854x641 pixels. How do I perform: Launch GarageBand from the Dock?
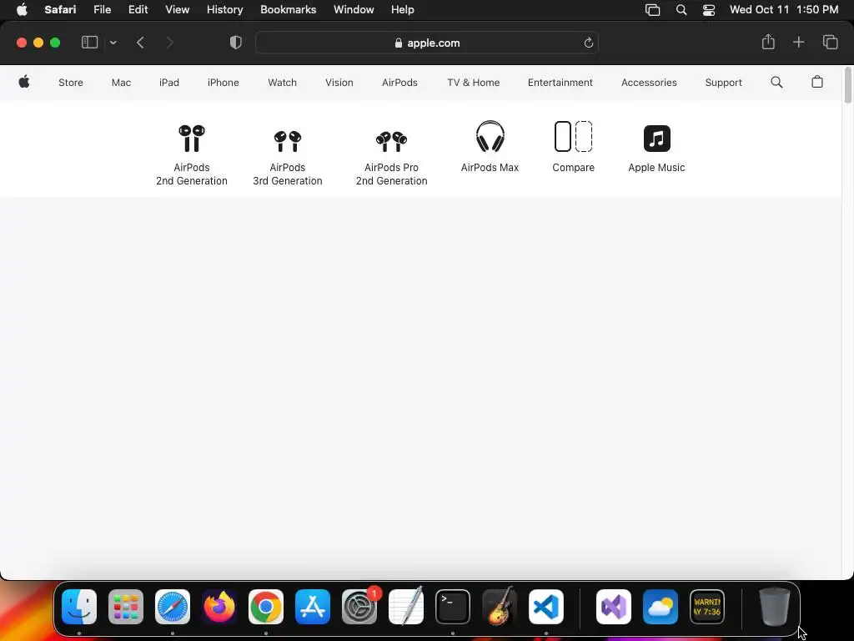pos(500,607)
